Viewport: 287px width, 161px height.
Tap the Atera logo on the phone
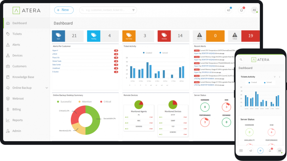click(x=260, y=59)
